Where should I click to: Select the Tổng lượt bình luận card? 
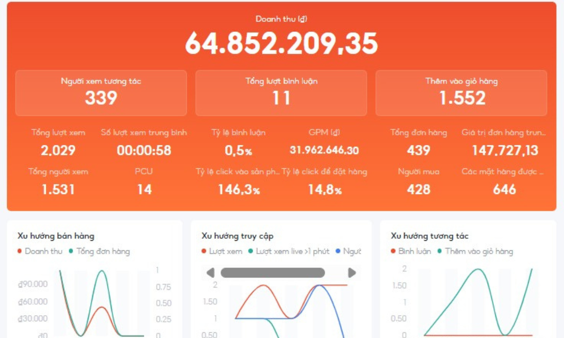[x=281, y=93]
